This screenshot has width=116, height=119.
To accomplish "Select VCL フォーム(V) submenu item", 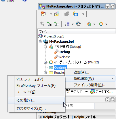I will (x=36, y=79).
